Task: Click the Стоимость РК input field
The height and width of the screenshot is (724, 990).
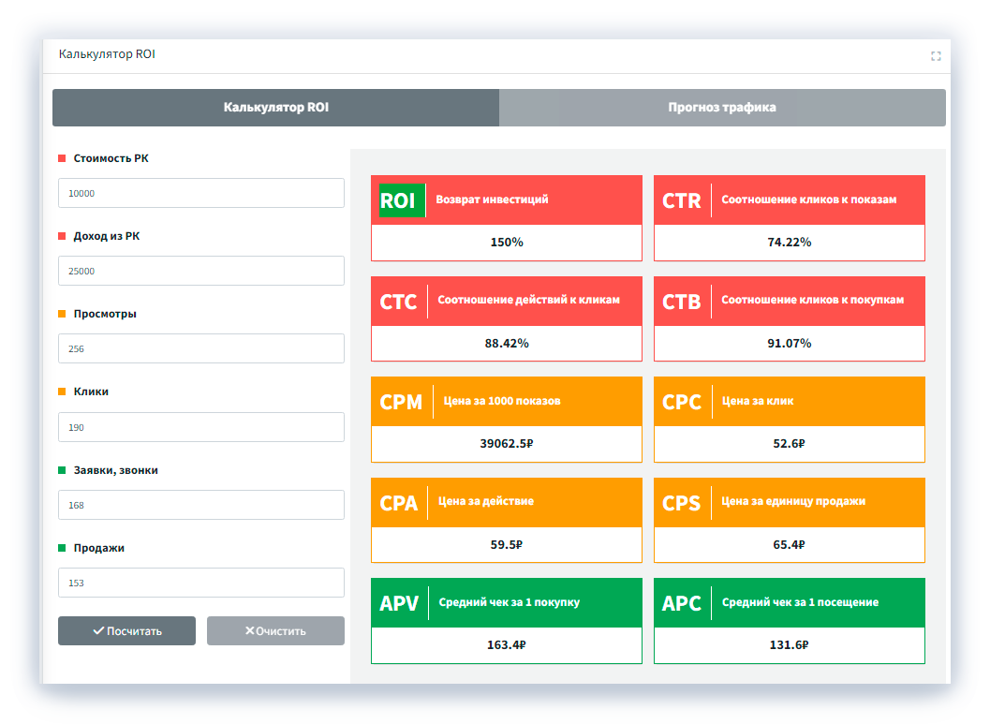Action: coord(200,193)
